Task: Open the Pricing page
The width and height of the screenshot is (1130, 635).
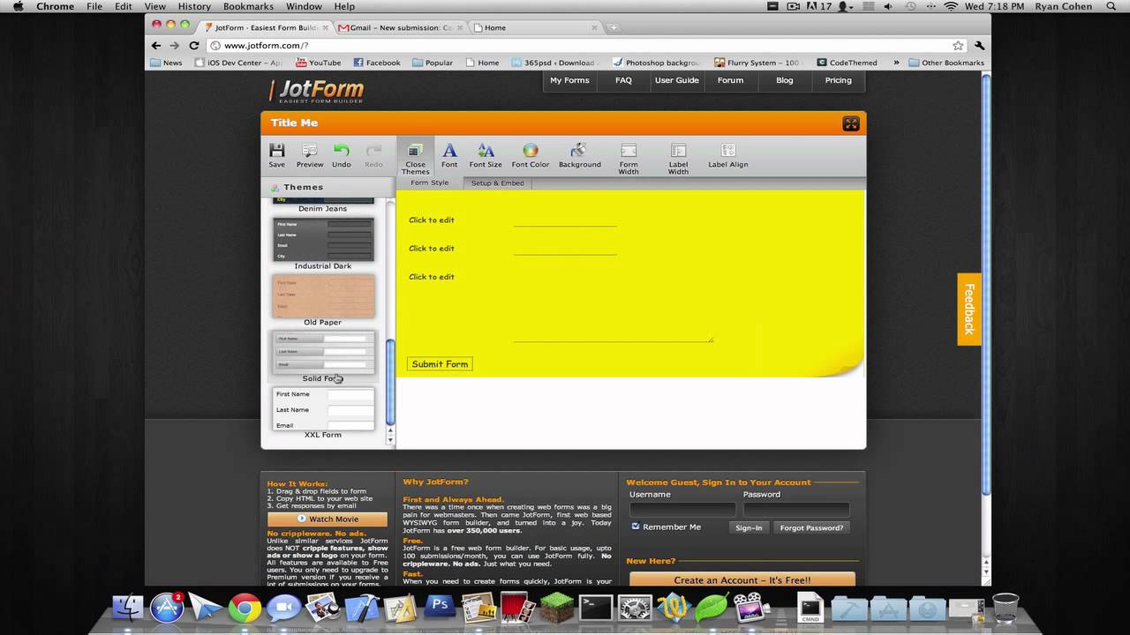Action: click(838, 80)
